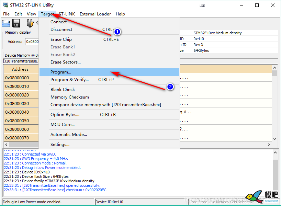Select Program... in the Target menu

click(x=109, y=72)
